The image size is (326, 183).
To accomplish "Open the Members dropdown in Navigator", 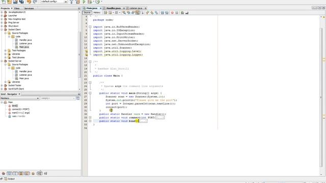I will 19,98.
